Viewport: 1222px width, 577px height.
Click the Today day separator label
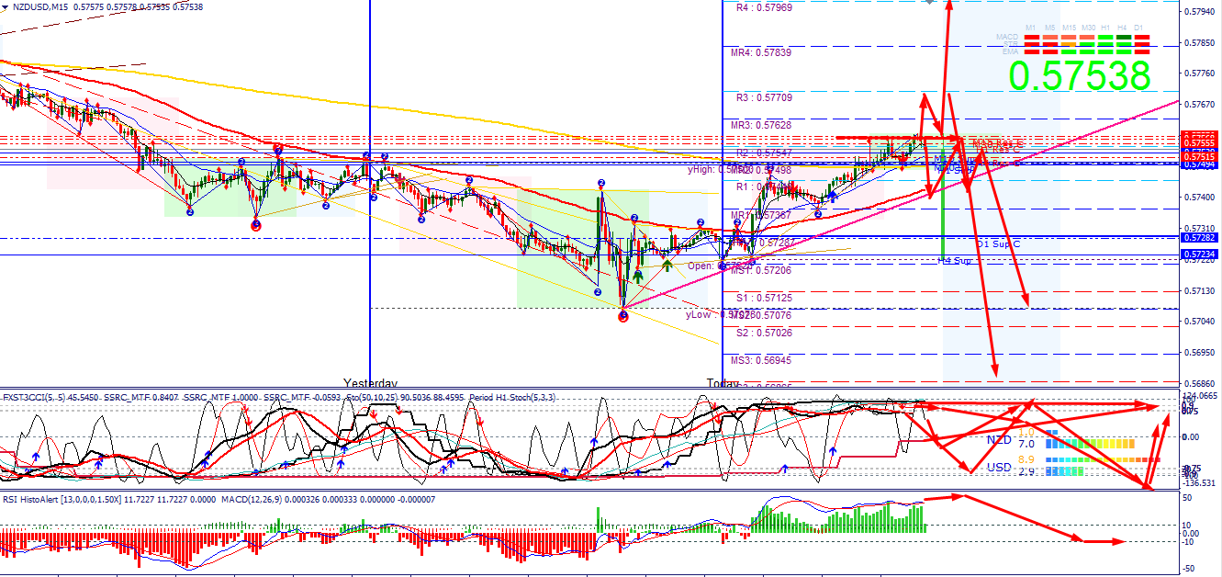click(722, 382)
